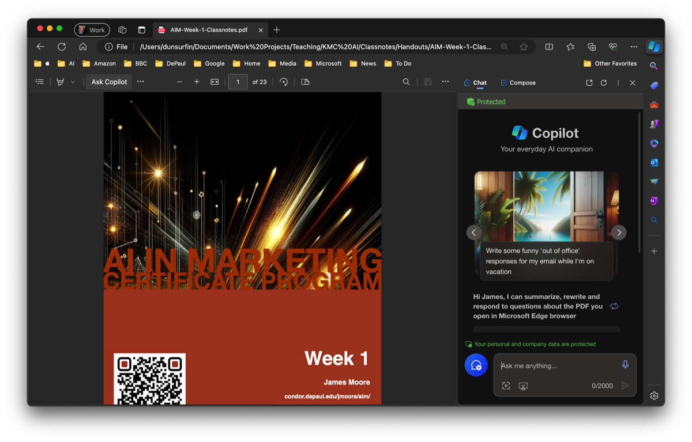Open the Tools briefcase in sidebar
The image size is (692, 442).
click(x=654, y=105)
